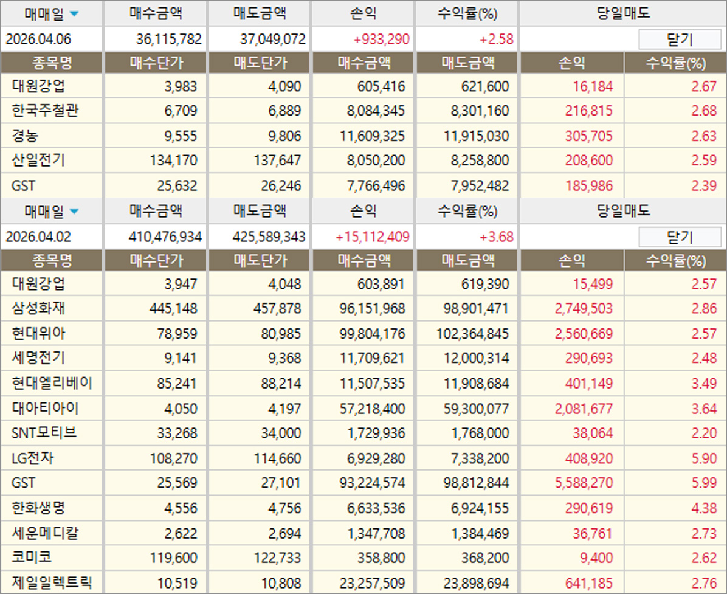Click the topmost 당일매도 column header
The height and width of the screenshot is (594, 727).
pyautogui.click(x=623, y=13)
